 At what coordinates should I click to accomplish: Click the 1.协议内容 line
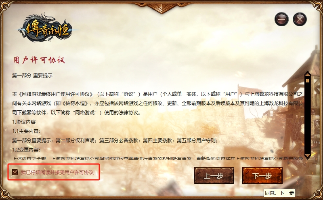tap(24, 122)
